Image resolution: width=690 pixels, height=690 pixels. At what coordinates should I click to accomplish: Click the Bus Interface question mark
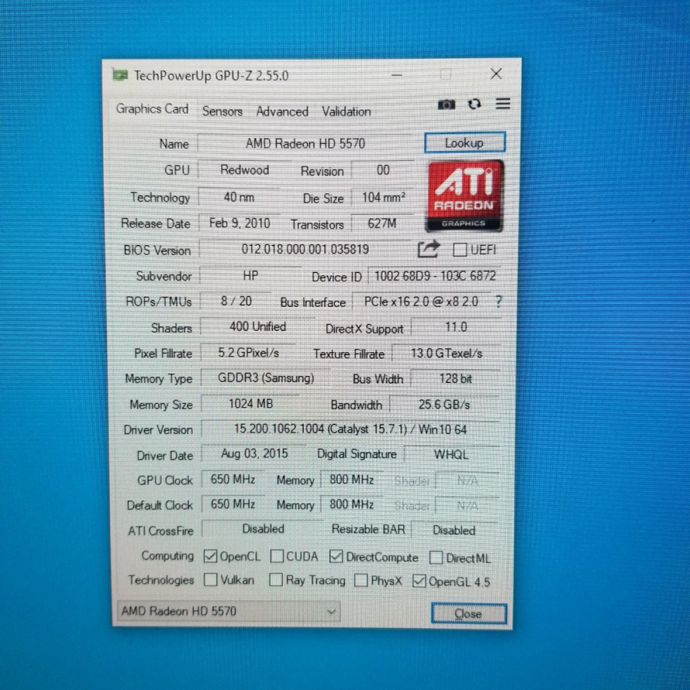click(499, 301)
